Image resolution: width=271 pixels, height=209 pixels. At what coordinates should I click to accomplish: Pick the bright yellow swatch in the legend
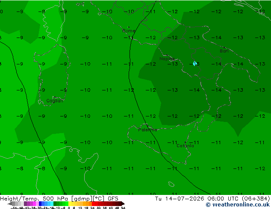tap(70, 203)
